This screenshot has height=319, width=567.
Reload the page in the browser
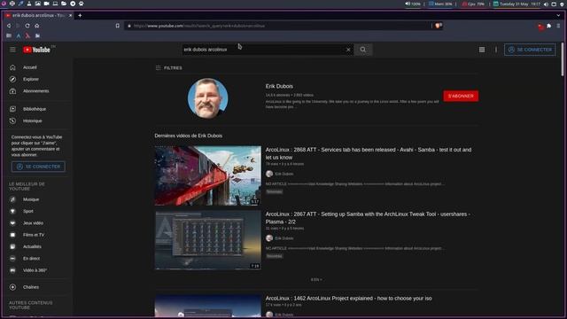pyautogui.click(x=27, y=26)
